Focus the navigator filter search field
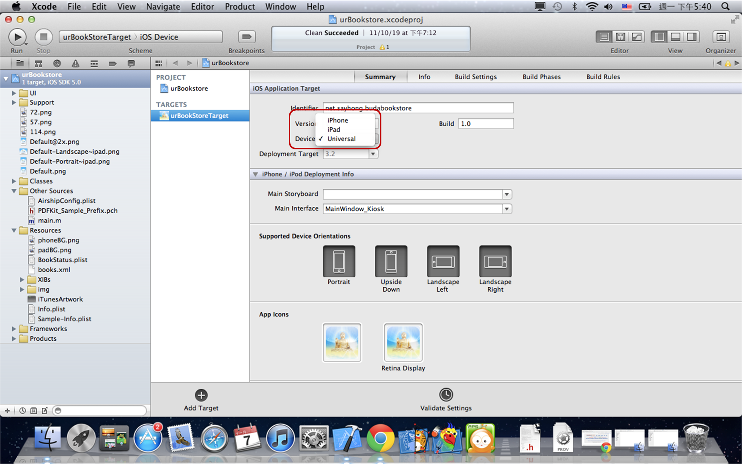 pos(99,411)
